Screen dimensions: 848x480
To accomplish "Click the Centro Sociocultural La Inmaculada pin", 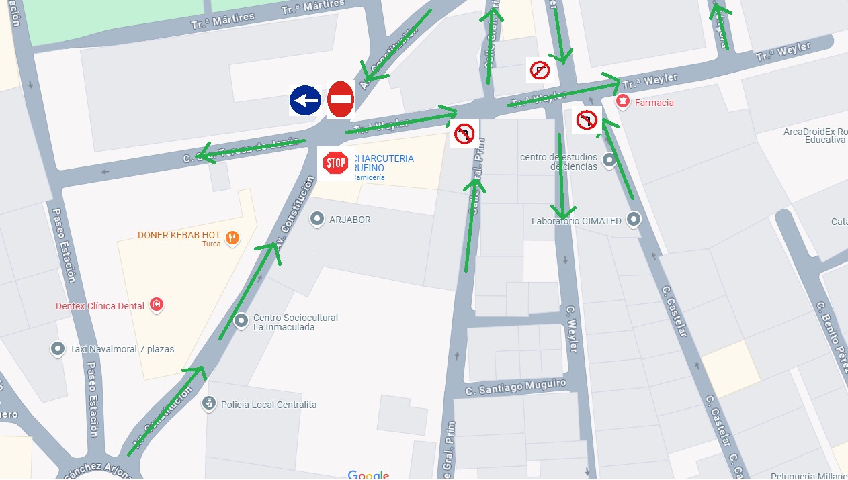I will point(241,322).
